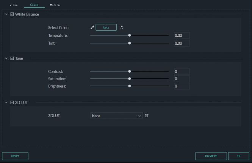Screen dimensions: 252x163
Task: Focus the Brightness value field
Action: tap(182, 86)
